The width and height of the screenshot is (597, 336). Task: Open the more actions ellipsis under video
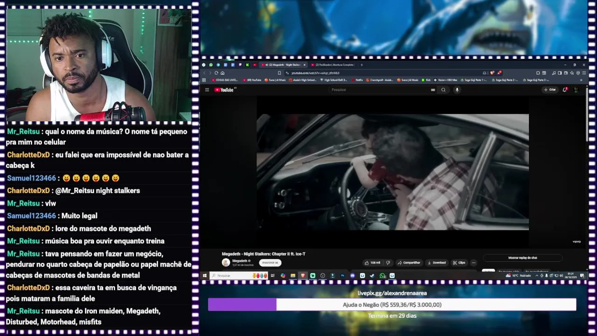point(473,263)
